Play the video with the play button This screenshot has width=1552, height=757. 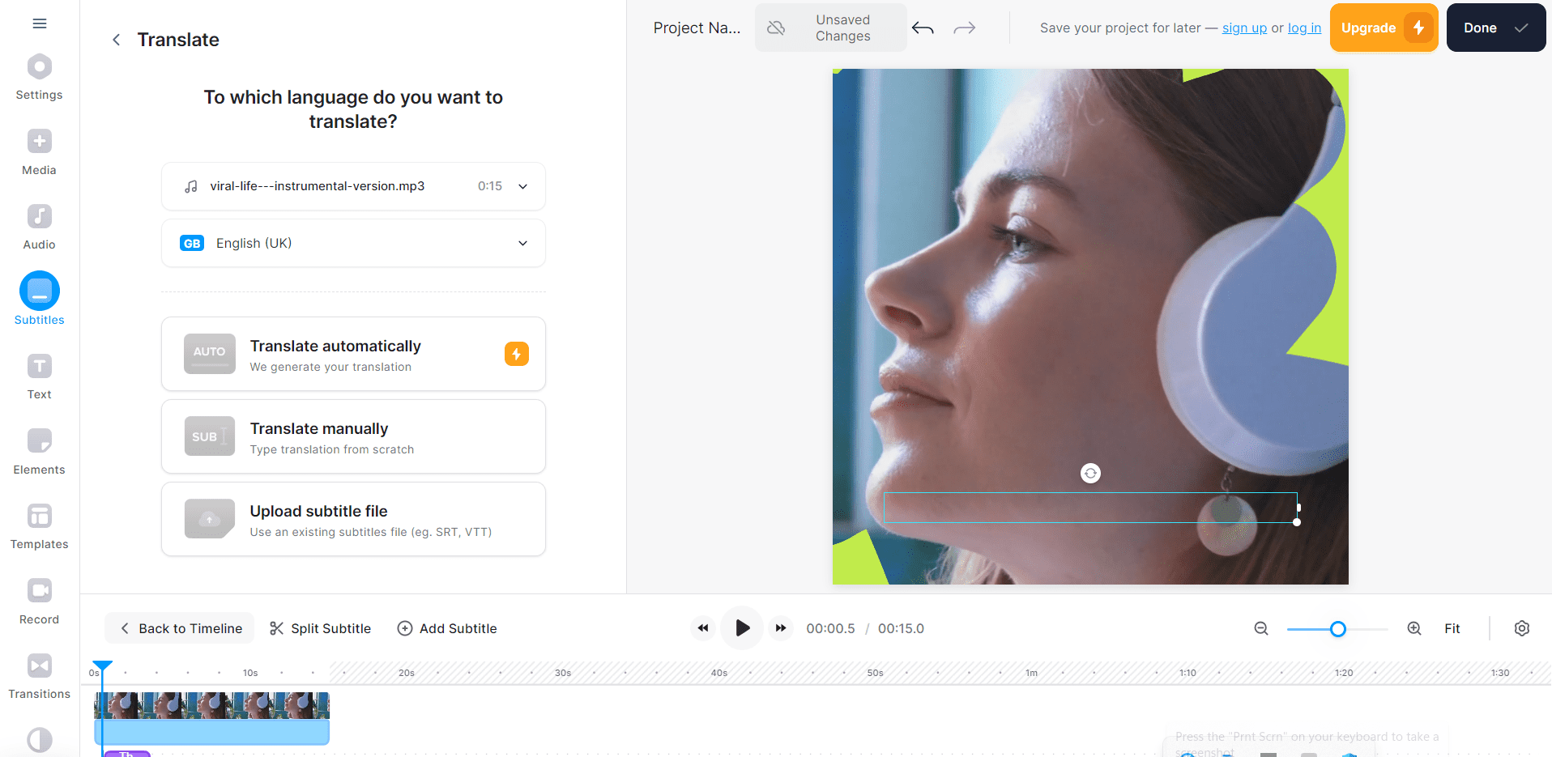(x=741, y=627)
